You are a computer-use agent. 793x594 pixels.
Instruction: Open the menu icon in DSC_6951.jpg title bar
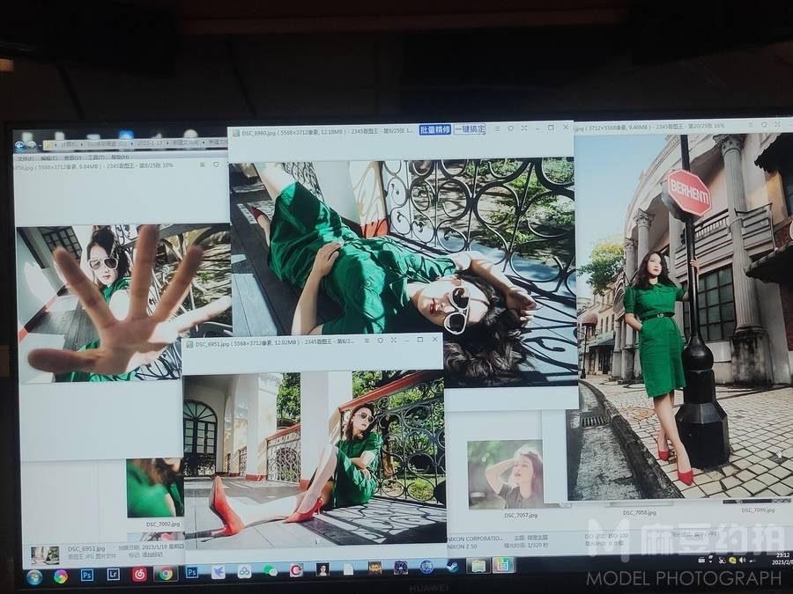tap(367, 341)
